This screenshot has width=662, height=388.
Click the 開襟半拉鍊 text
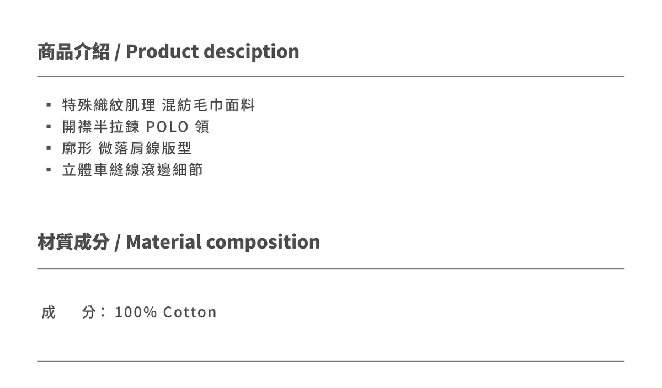coord(100,127)
